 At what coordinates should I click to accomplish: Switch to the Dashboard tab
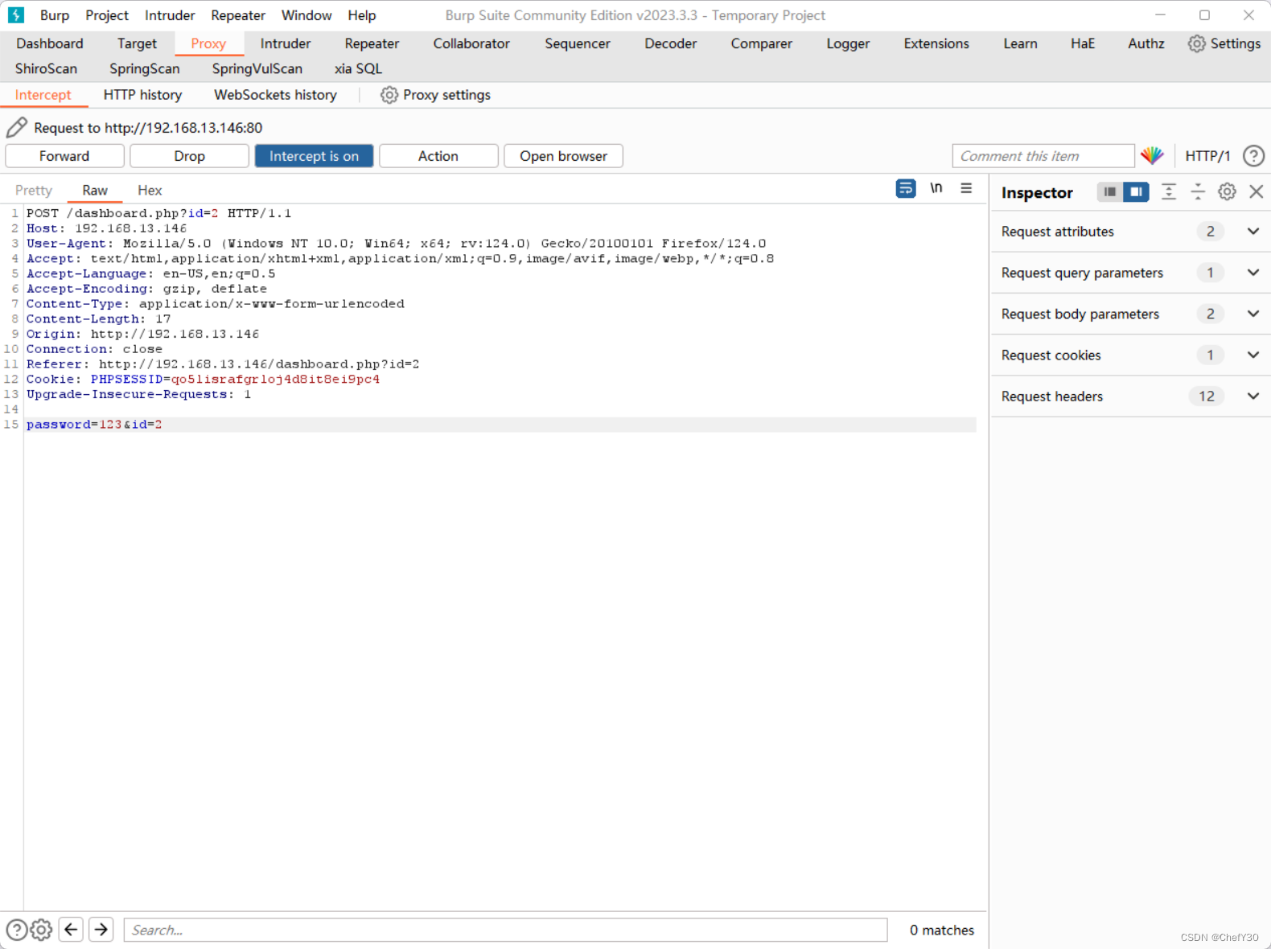point(50,43)
